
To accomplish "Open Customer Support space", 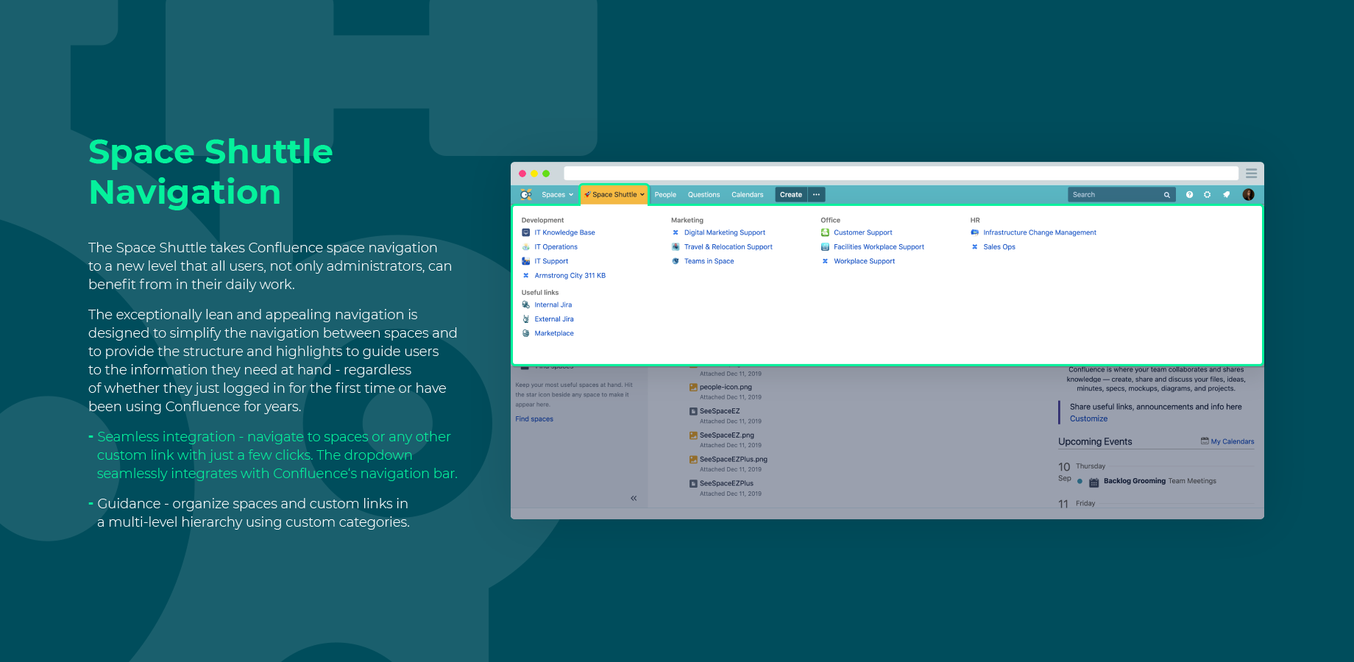I will (x=862, y=232).
